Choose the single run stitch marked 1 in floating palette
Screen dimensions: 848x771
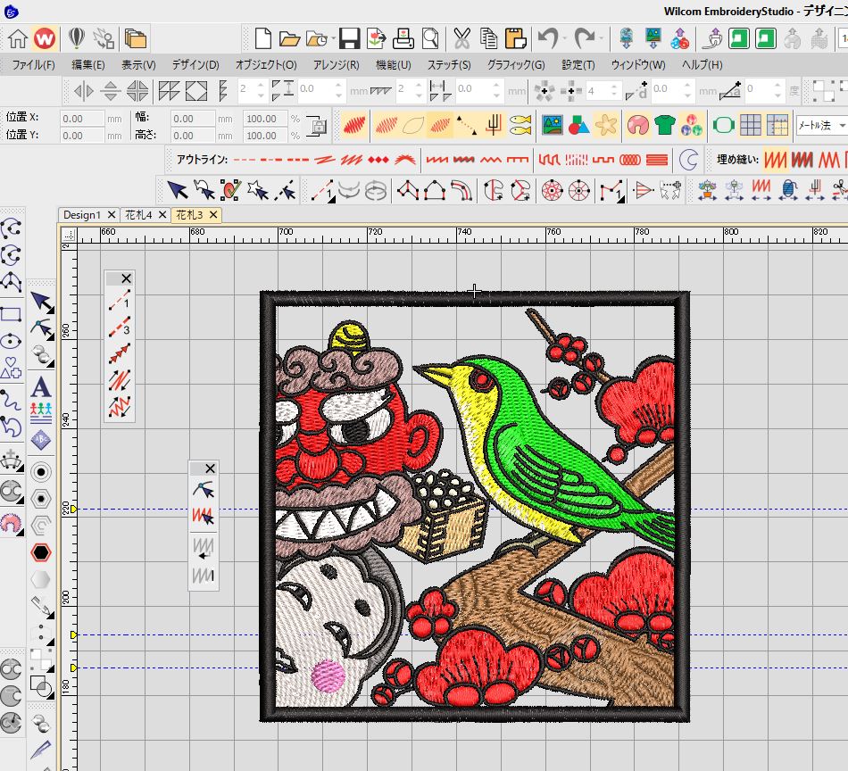(120, 300)
